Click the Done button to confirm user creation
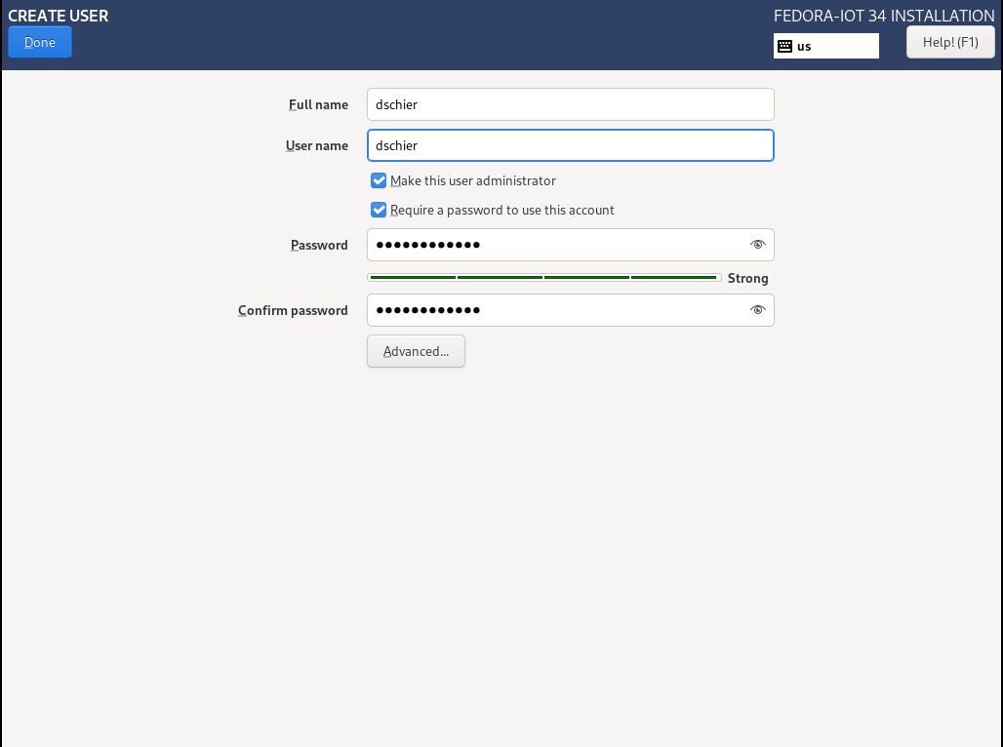1003x747 pixels. click(39, 42)
